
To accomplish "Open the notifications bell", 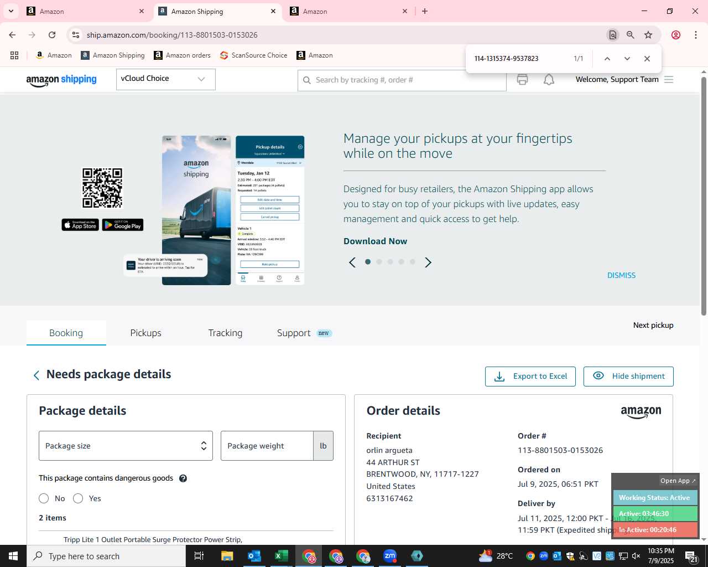I will (549, 80).
